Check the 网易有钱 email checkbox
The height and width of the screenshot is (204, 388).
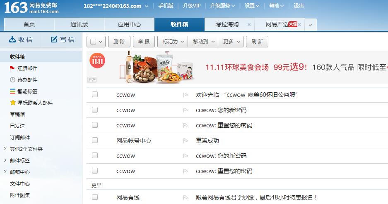(95, 197)
